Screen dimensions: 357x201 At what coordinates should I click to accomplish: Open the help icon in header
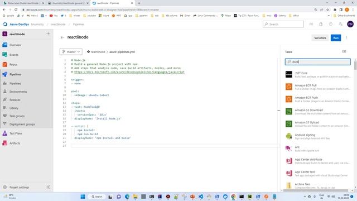pyautogui.click(x=331, y=24)
